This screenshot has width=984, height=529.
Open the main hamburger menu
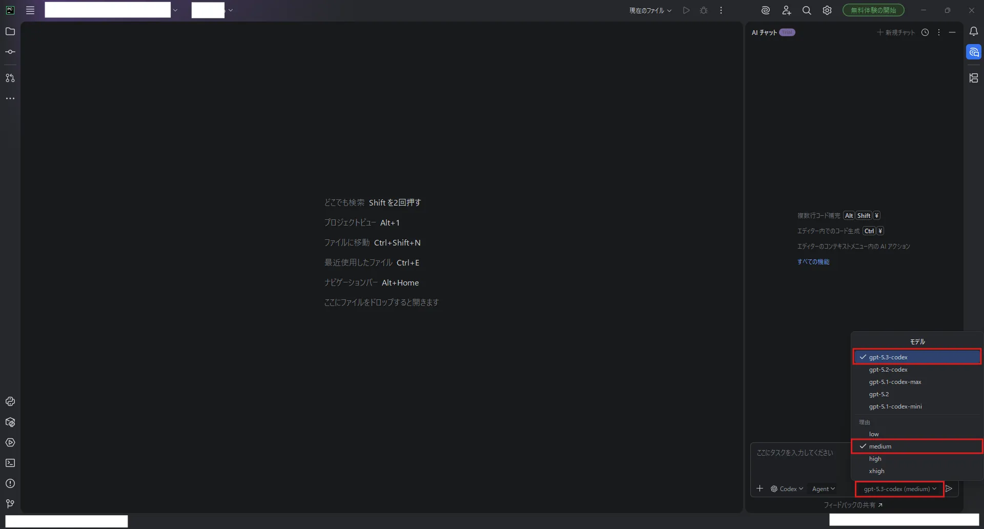[30, 10]
